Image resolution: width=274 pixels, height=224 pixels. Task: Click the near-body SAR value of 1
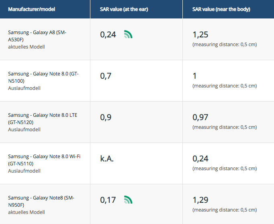coord(195,76)
